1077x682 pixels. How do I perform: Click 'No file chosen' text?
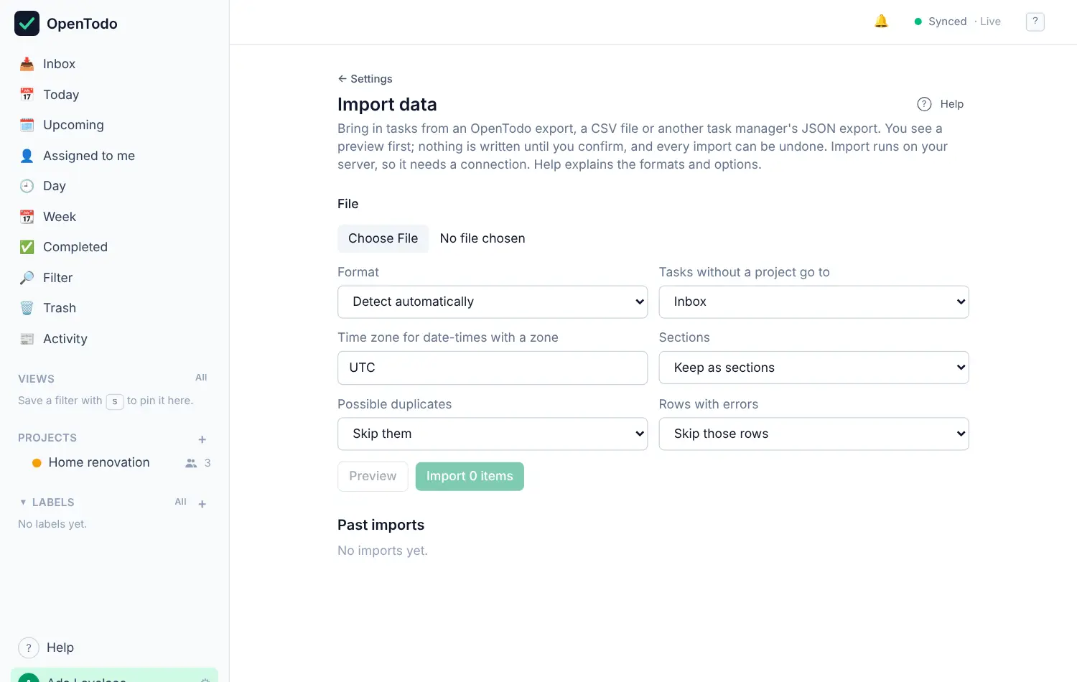pos(482,238)
